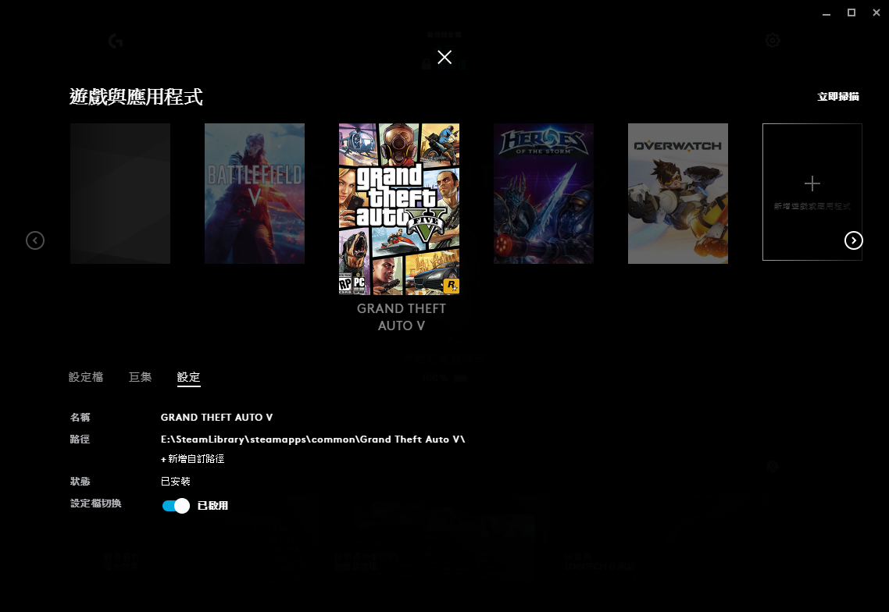889x612 pixels.
Task: Switch to the 設定檔 profiles tab
Action: tap(86, 377)
